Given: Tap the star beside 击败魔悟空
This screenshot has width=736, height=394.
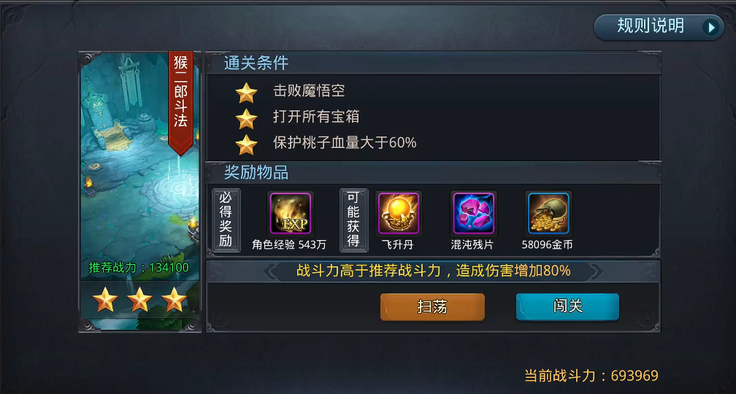Looking at the screenshot, I should [247, 93].
